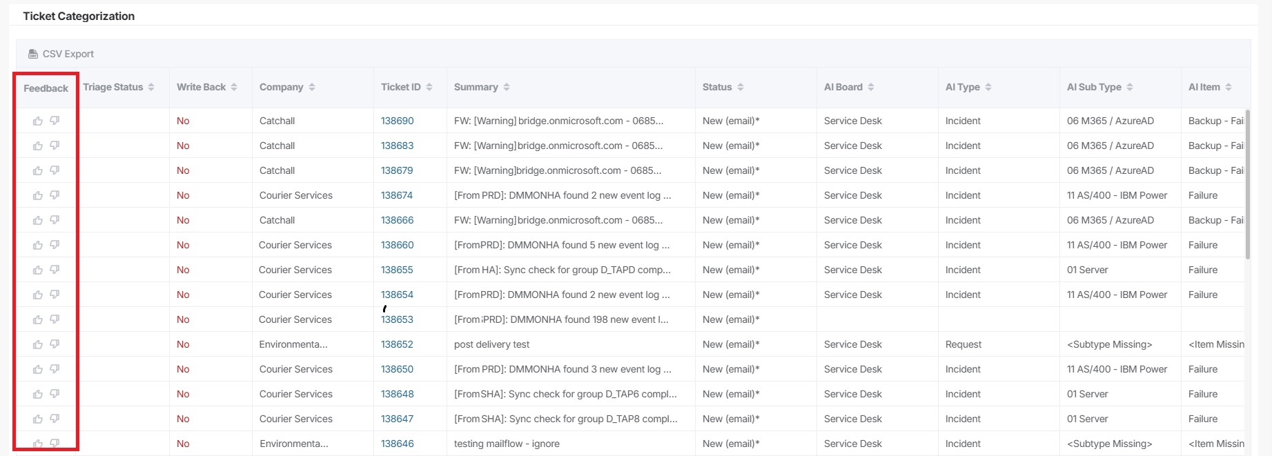Give thumbs down to ticket 138683

[55, 146]
